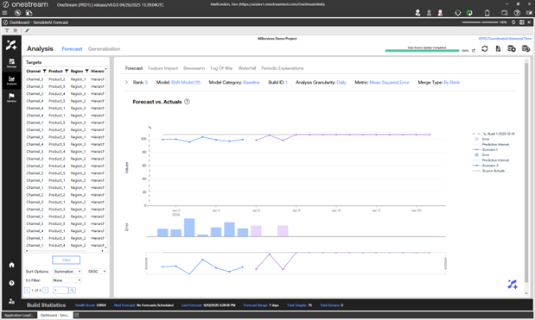Click the pencil edit icon in toolbar
Image resolution: width=535 pixels, height=320 pixels.
(x=28, y=30)
